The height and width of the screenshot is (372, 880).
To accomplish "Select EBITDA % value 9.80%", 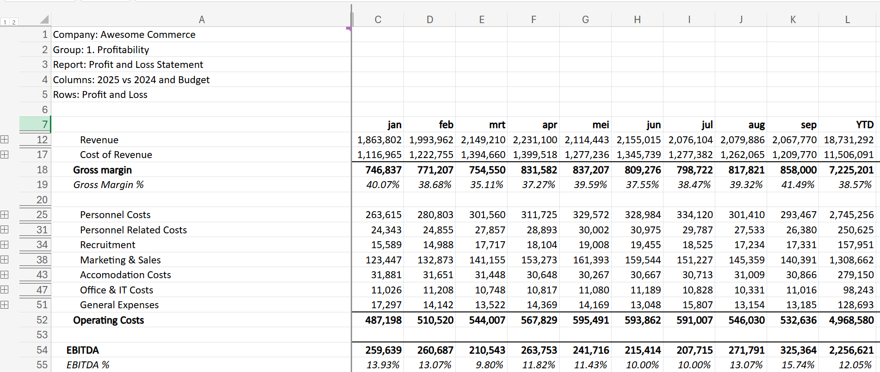I will click(x=482, y=365).
